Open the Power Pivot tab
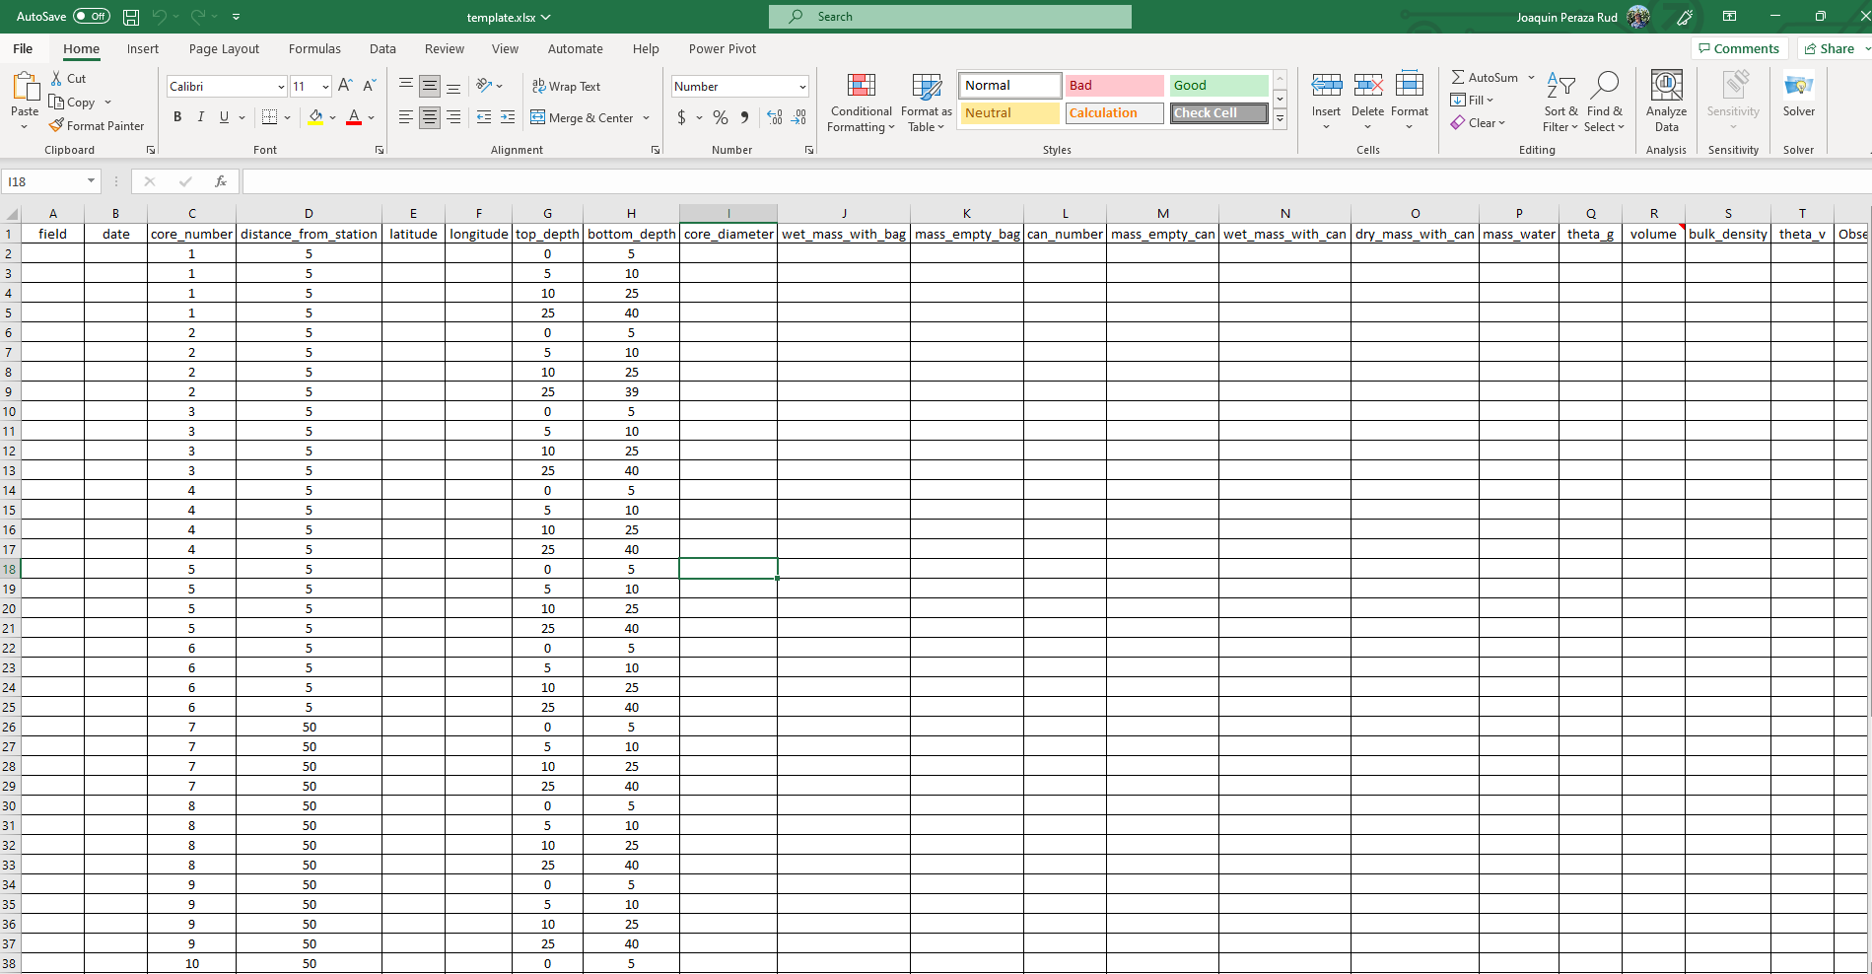The image size is (1872, 974). pos(723,48)
